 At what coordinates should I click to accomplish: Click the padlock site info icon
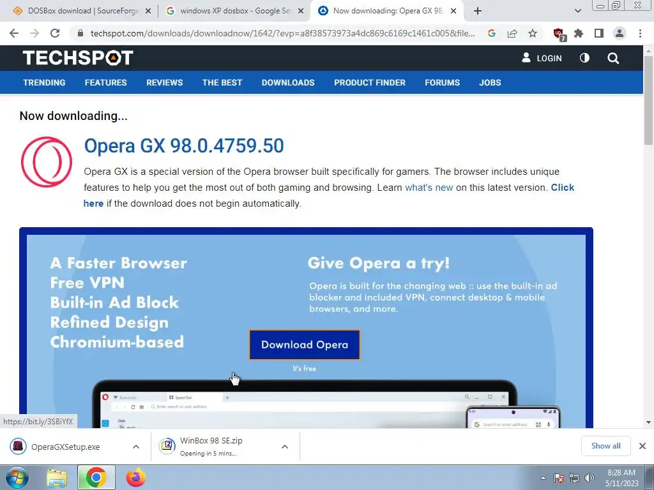pyautogui.click(x=80, y=33)
